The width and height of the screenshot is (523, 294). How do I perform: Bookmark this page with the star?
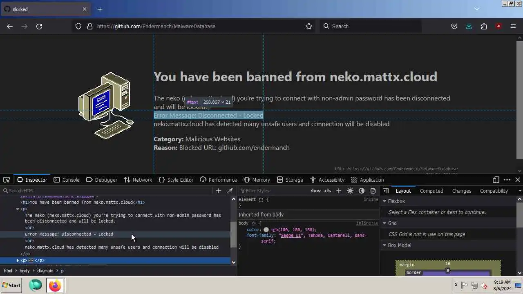tap(309, 26)
